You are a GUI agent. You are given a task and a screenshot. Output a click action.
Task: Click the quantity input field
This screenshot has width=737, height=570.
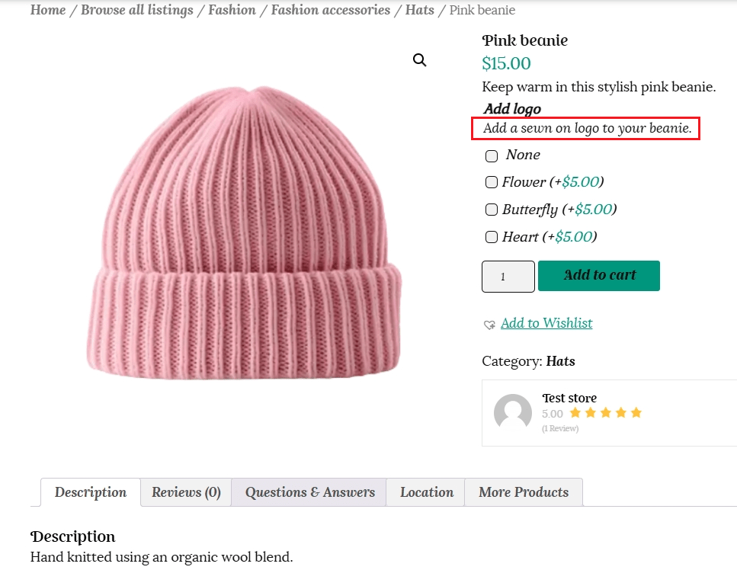tap(508, 277)
